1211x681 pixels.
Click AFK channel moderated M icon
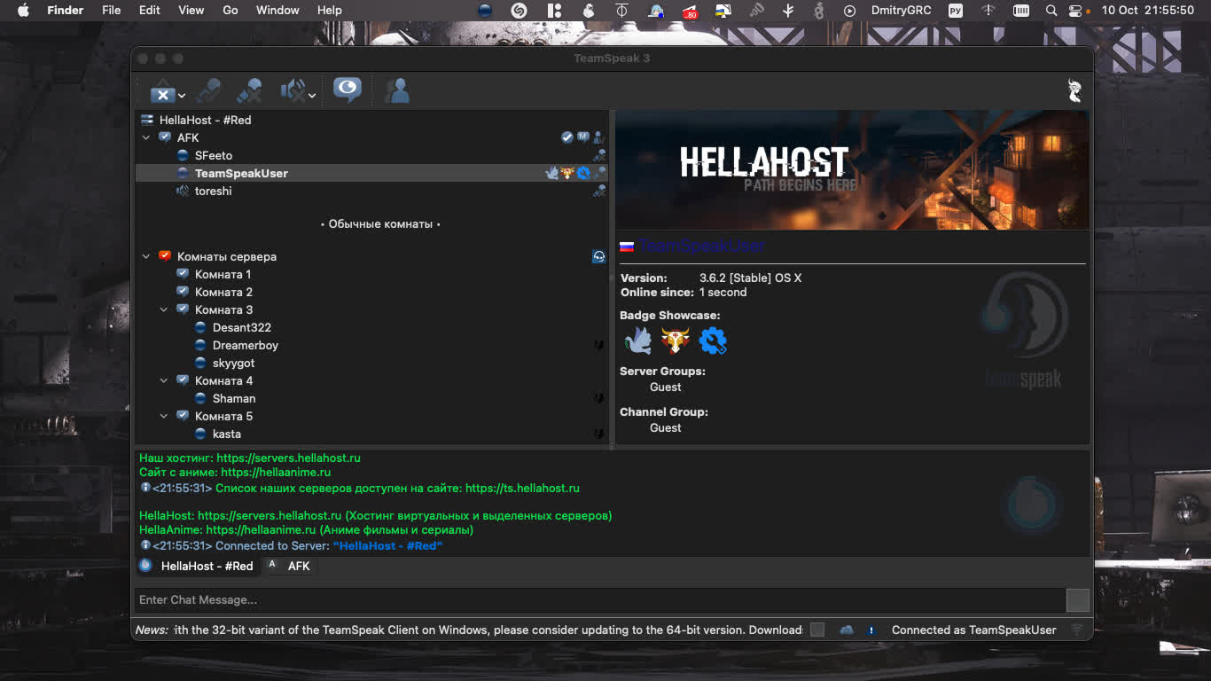583,137
